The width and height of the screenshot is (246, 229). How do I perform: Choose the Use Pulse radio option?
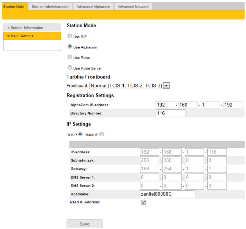click(x=70, y=57)
